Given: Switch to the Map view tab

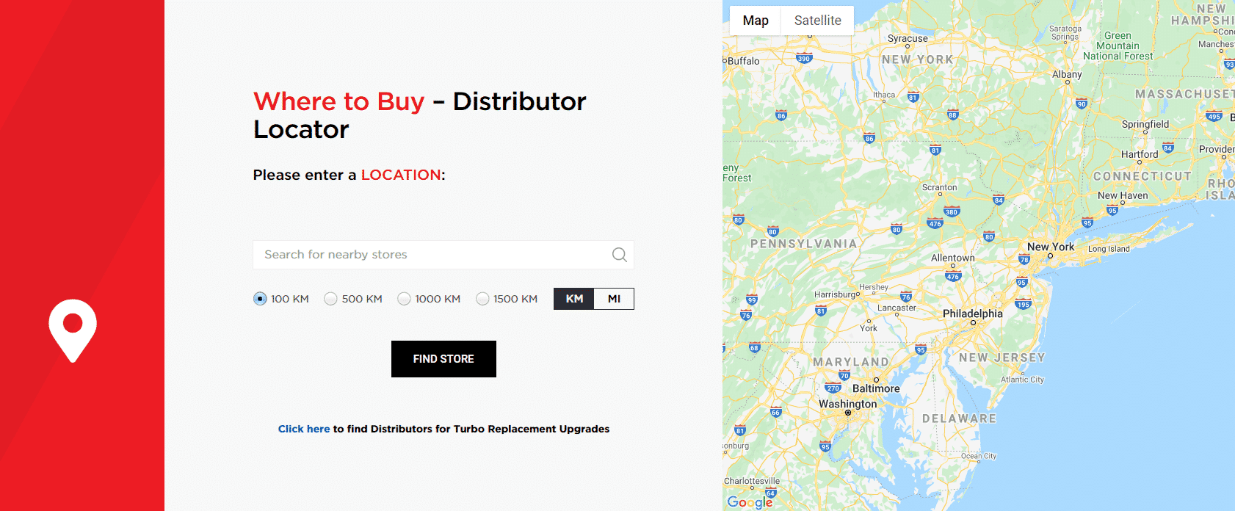Looking at the screenshot, I should [756, 21].
